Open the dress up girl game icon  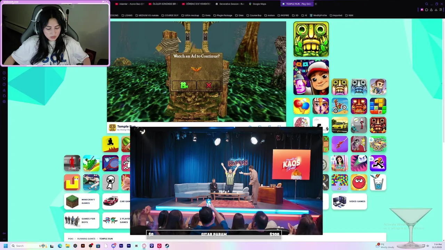click(x=340, y=163)
